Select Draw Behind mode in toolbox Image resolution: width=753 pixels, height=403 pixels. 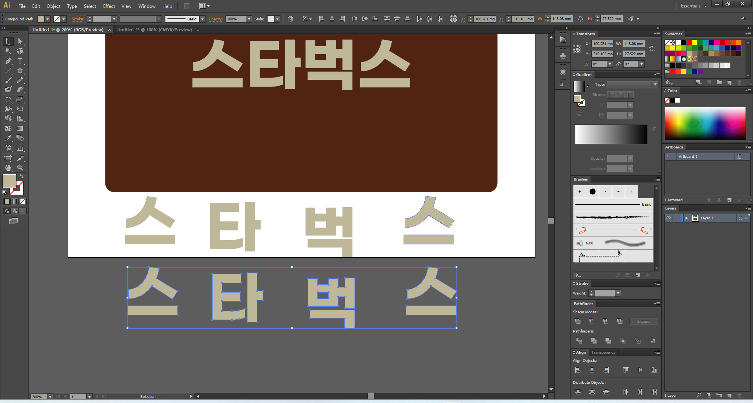(x=15, y=211)
